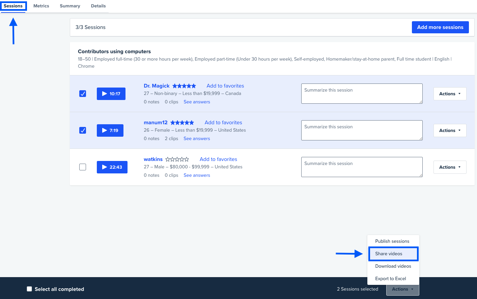Open the Details tab

[x=98, y=6]
